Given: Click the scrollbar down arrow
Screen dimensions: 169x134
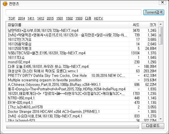Looking at the screenshot, I should (x=161, y=119).
